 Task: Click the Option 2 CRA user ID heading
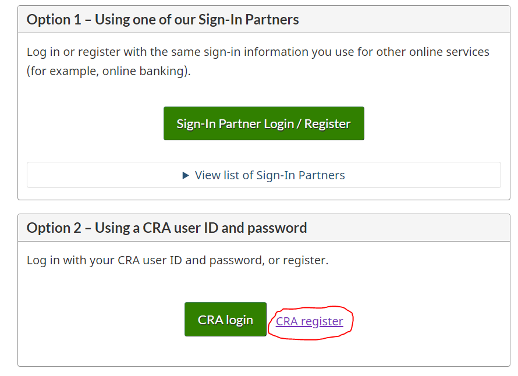coord(166,228)
